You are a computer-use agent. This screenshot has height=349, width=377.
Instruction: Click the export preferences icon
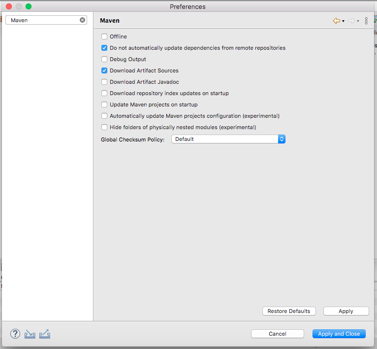pos(45,334)
